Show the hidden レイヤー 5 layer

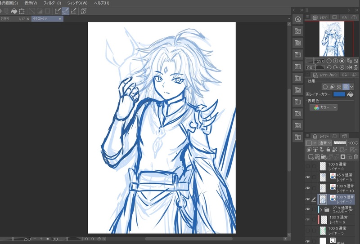point(308,231)
